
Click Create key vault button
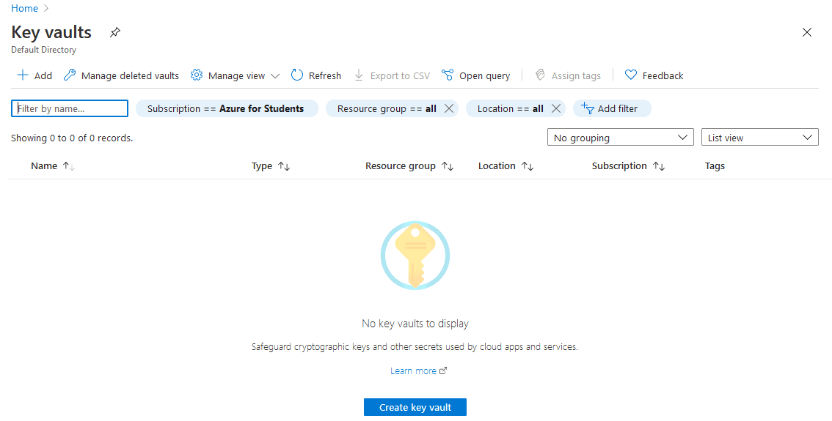pyautogui.click(x=415, y=407)
